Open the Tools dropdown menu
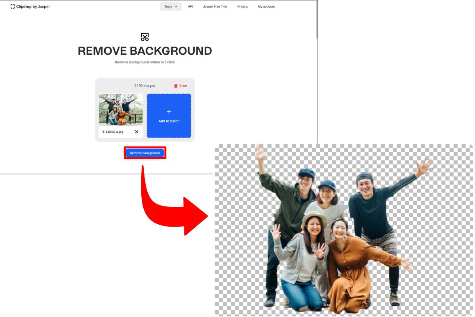 (x=171, y=6)
